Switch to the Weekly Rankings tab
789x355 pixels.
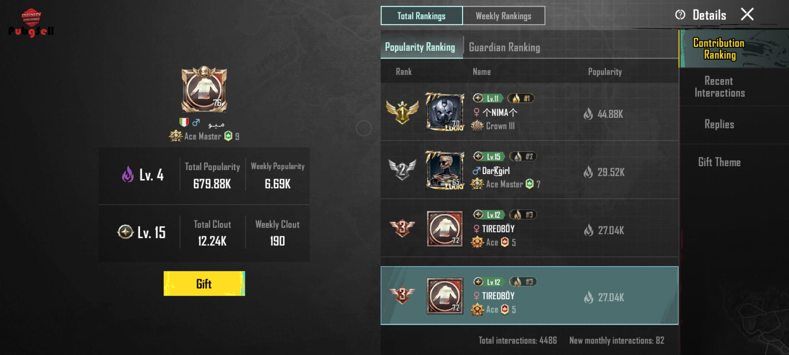(x=504, y=16)
